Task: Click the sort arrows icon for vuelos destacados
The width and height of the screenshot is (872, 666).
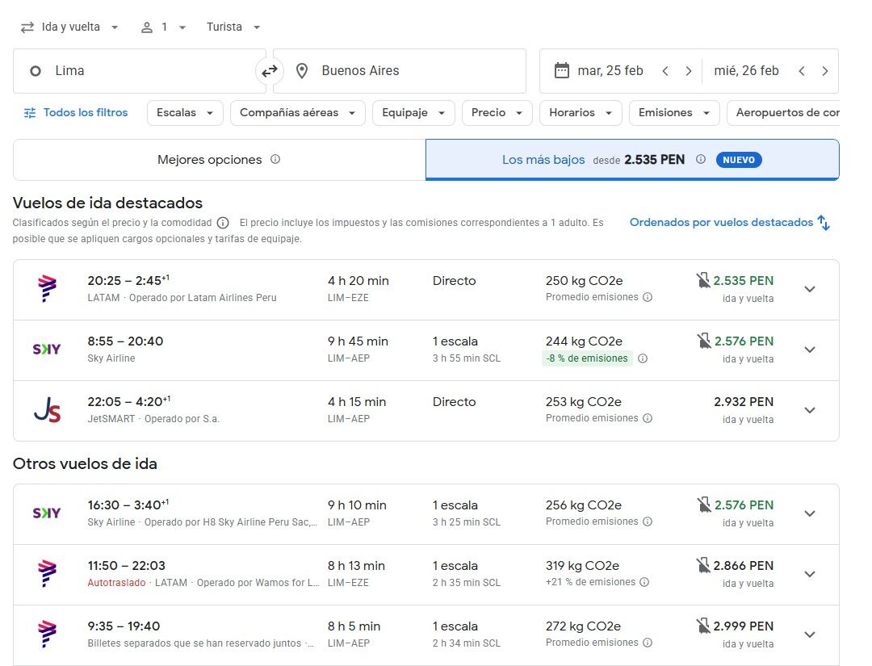Action: click(824, 223)
